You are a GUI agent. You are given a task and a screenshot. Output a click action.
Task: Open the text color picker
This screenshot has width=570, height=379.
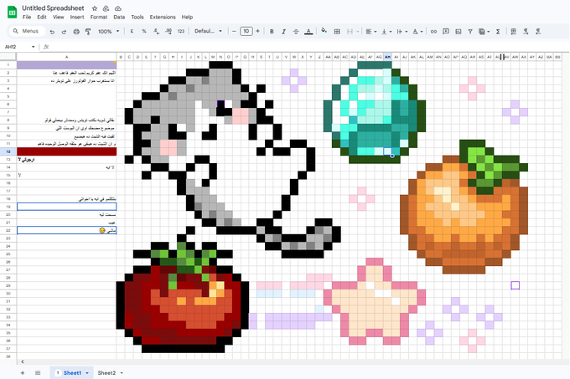point(308,32)
